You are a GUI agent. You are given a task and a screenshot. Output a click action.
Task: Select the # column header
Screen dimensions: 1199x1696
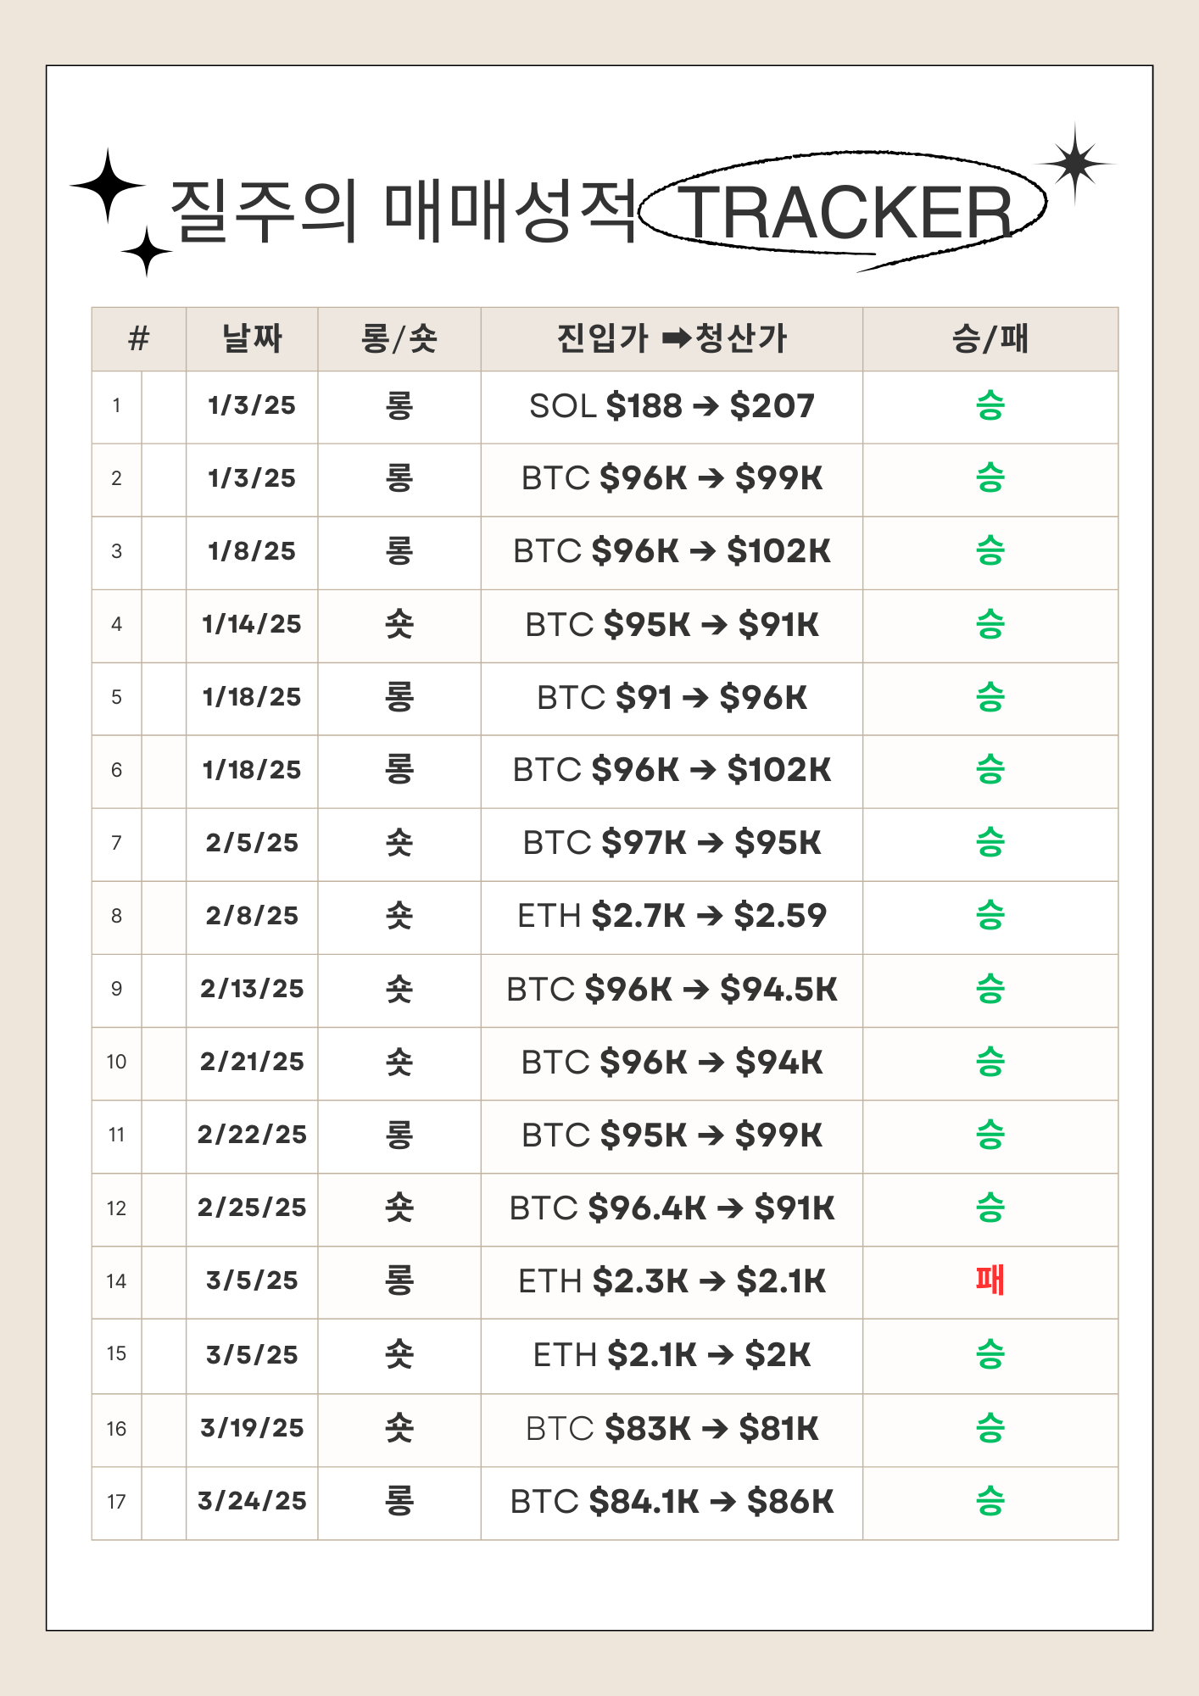(x=139, y=339)
